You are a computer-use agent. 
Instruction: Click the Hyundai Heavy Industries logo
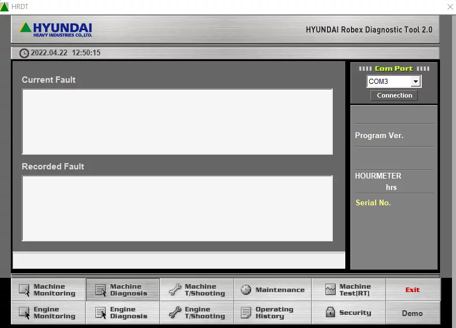[x=56, y=29]
